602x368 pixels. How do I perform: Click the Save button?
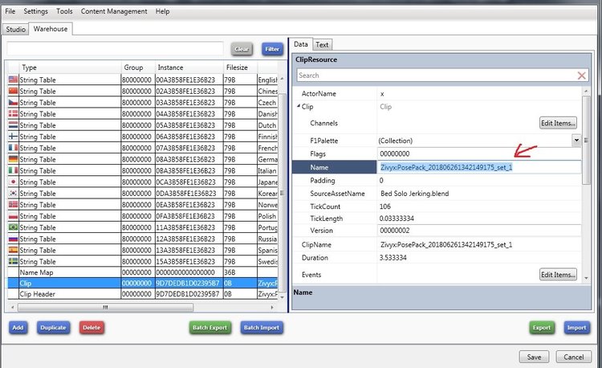[534, 357]
